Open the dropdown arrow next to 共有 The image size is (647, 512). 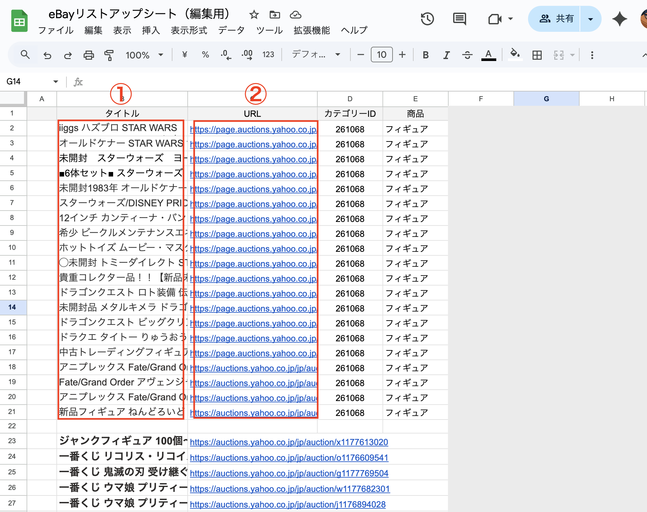590,19
